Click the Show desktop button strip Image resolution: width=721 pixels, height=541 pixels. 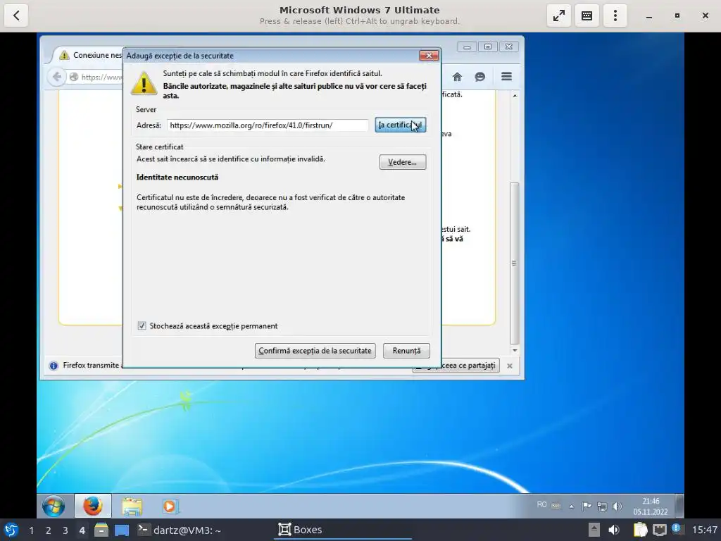[679, 506]
